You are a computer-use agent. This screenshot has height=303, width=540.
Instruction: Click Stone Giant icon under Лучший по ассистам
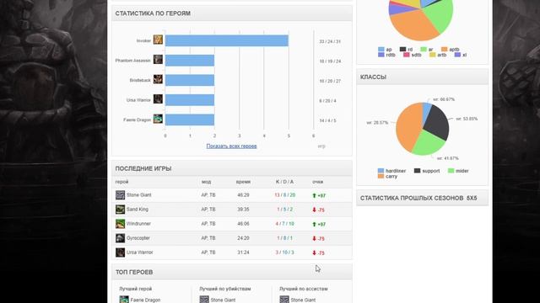point(284,300)
